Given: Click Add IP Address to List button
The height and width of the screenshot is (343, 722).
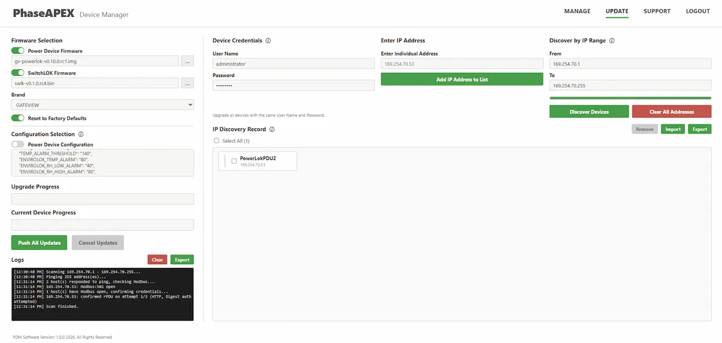Looking at the screenshot, I should coord(462,79).
